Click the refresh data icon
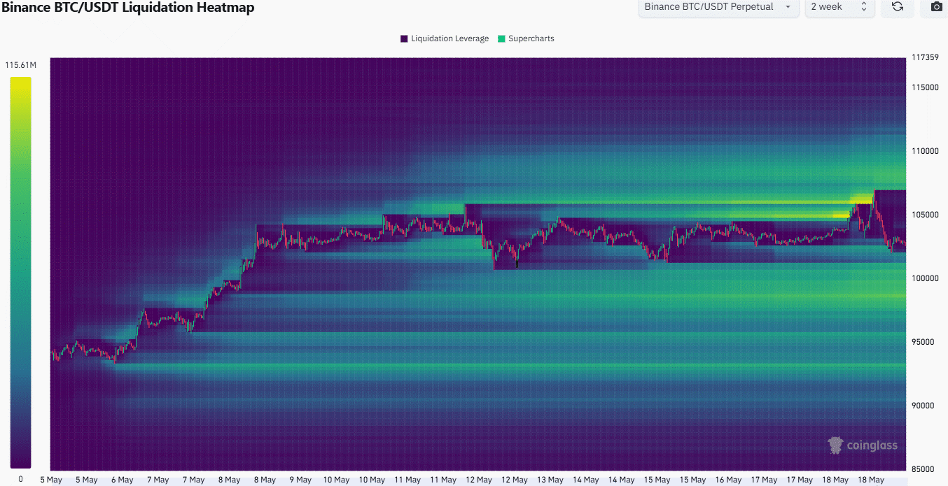948x486 pixels. 897,7
